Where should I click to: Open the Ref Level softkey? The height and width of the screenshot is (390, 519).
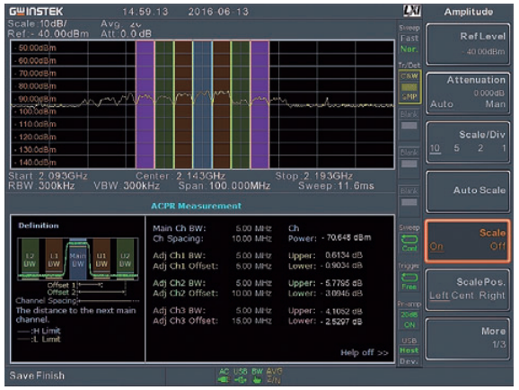[468, 44]
